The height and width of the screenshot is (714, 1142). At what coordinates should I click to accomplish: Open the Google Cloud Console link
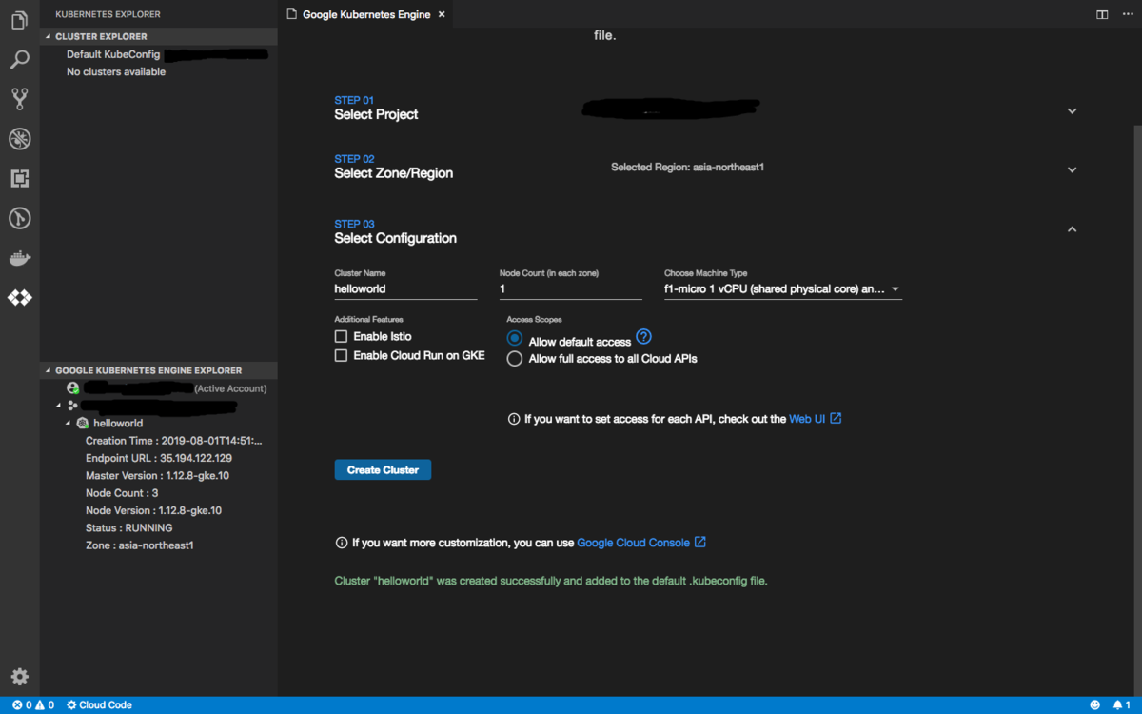click(634, 542)
